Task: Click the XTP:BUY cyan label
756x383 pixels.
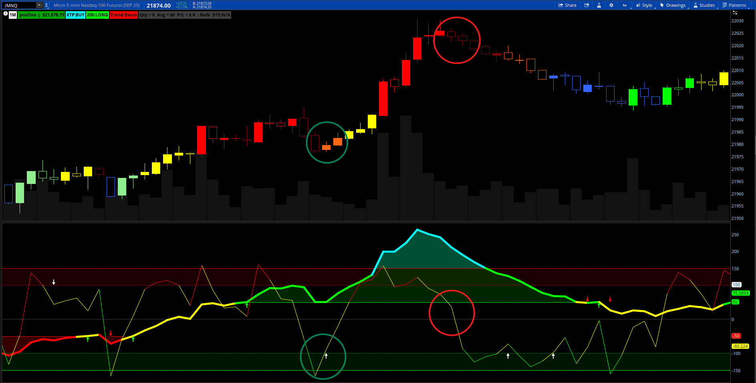Action: click(x=75, y=15)
